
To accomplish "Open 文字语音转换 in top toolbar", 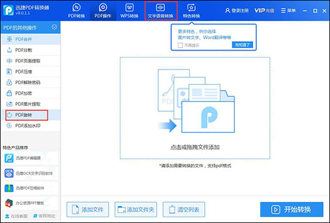I will click(x=161, y=11).
